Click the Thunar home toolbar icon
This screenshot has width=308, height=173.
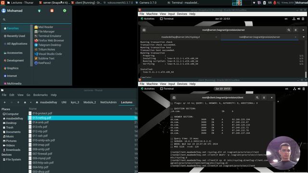click(25, 102)
